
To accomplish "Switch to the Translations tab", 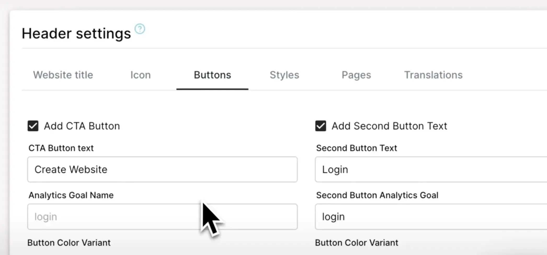I will tap(433, 75).
